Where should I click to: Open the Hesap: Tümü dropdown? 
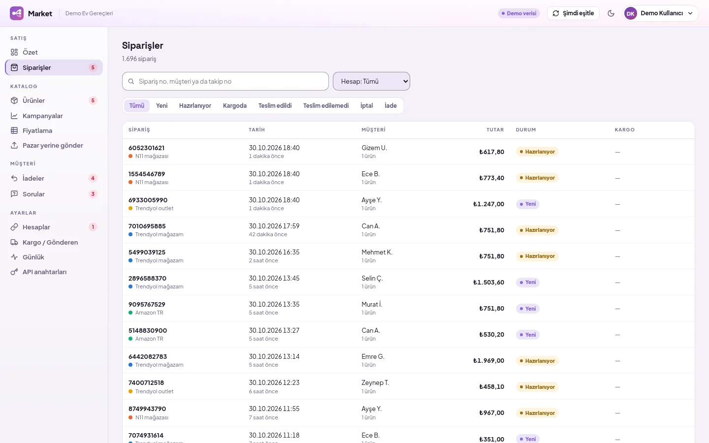coord(371,81)
